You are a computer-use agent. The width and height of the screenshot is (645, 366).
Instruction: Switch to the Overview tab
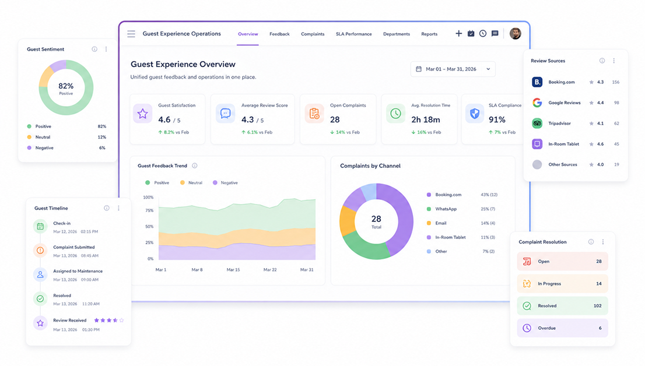coord(248,34)
